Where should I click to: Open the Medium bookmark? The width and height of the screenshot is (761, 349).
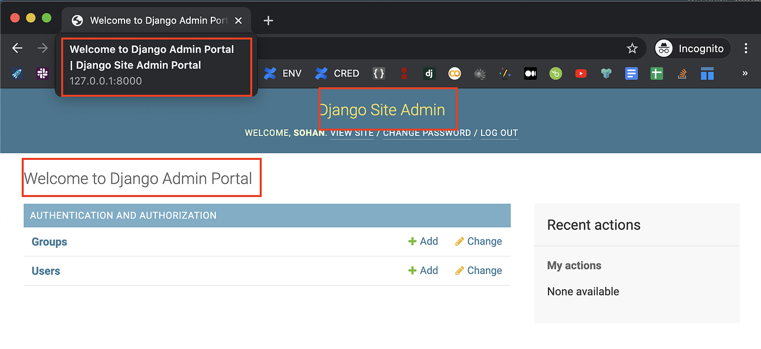(529, 73)
